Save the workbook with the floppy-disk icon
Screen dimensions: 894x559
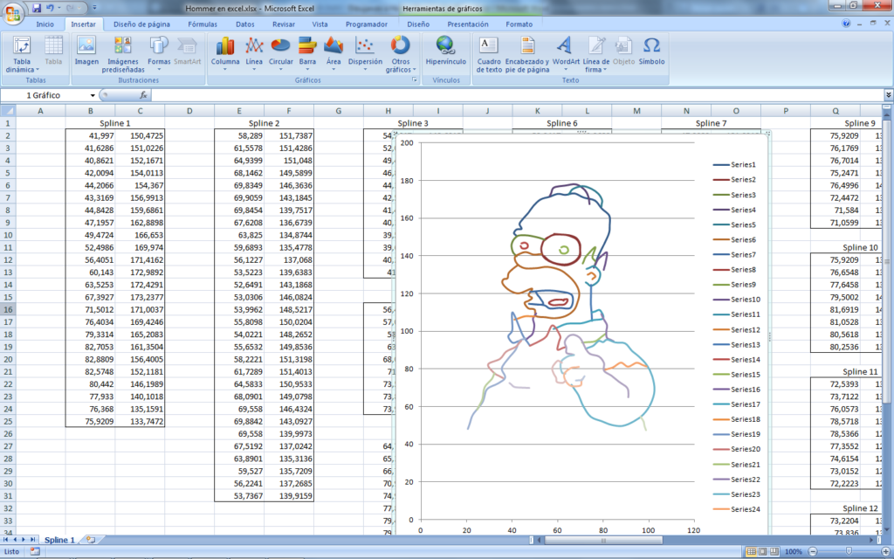click(37, 8)
